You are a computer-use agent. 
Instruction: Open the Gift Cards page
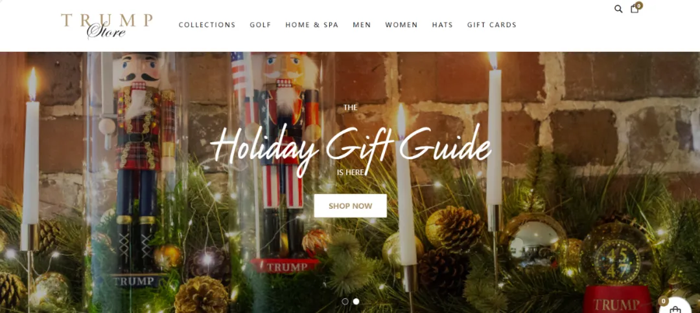point(492,25)
